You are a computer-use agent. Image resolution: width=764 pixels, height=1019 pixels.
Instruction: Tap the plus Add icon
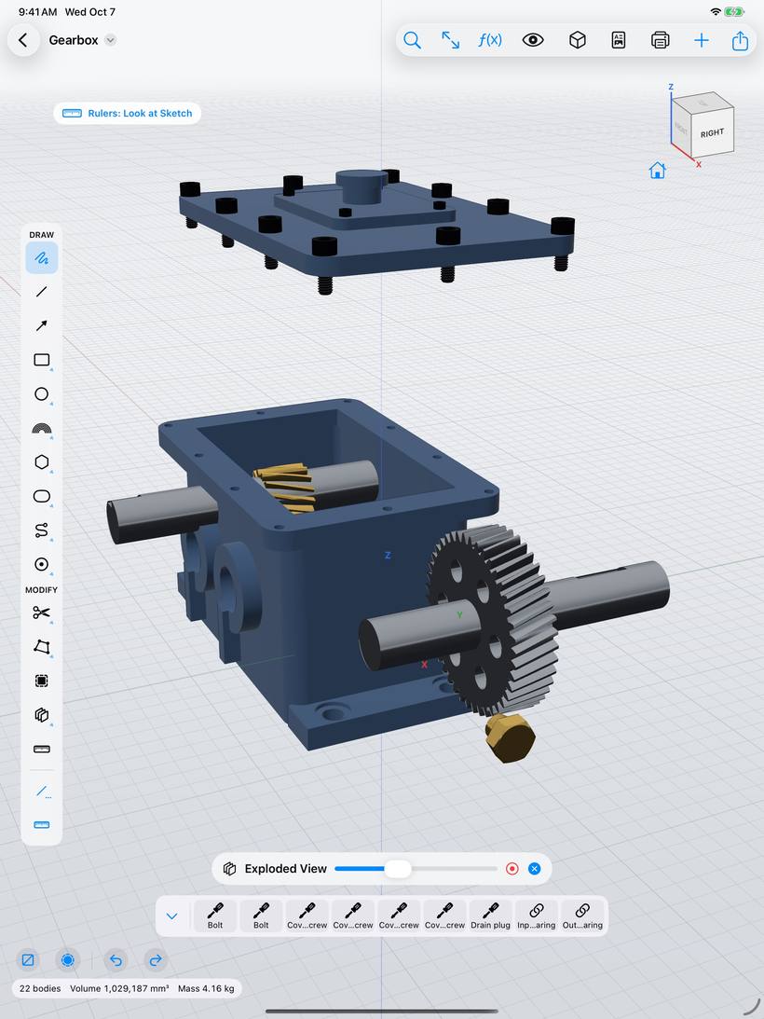[x=701, y=40]
